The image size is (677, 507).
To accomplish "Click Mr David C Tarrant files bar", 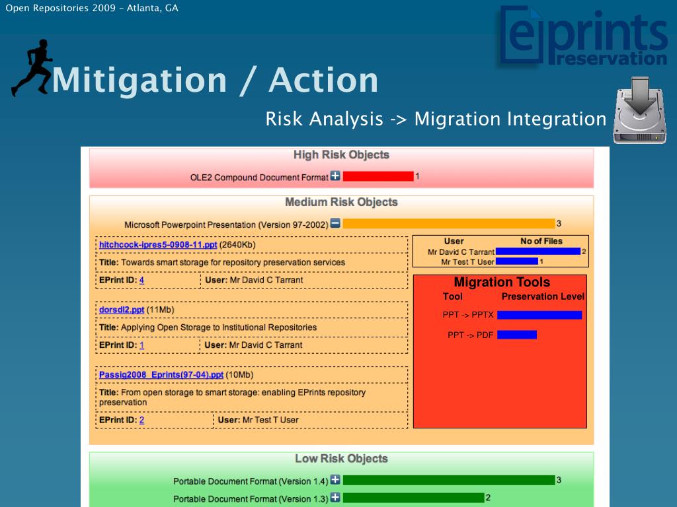I will pos(538,252).
